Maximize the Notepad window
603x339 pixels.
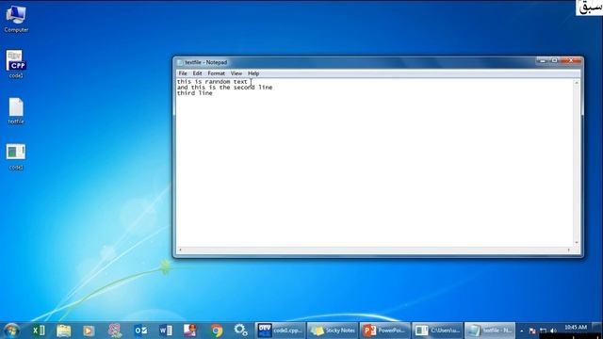pos(554,60)
